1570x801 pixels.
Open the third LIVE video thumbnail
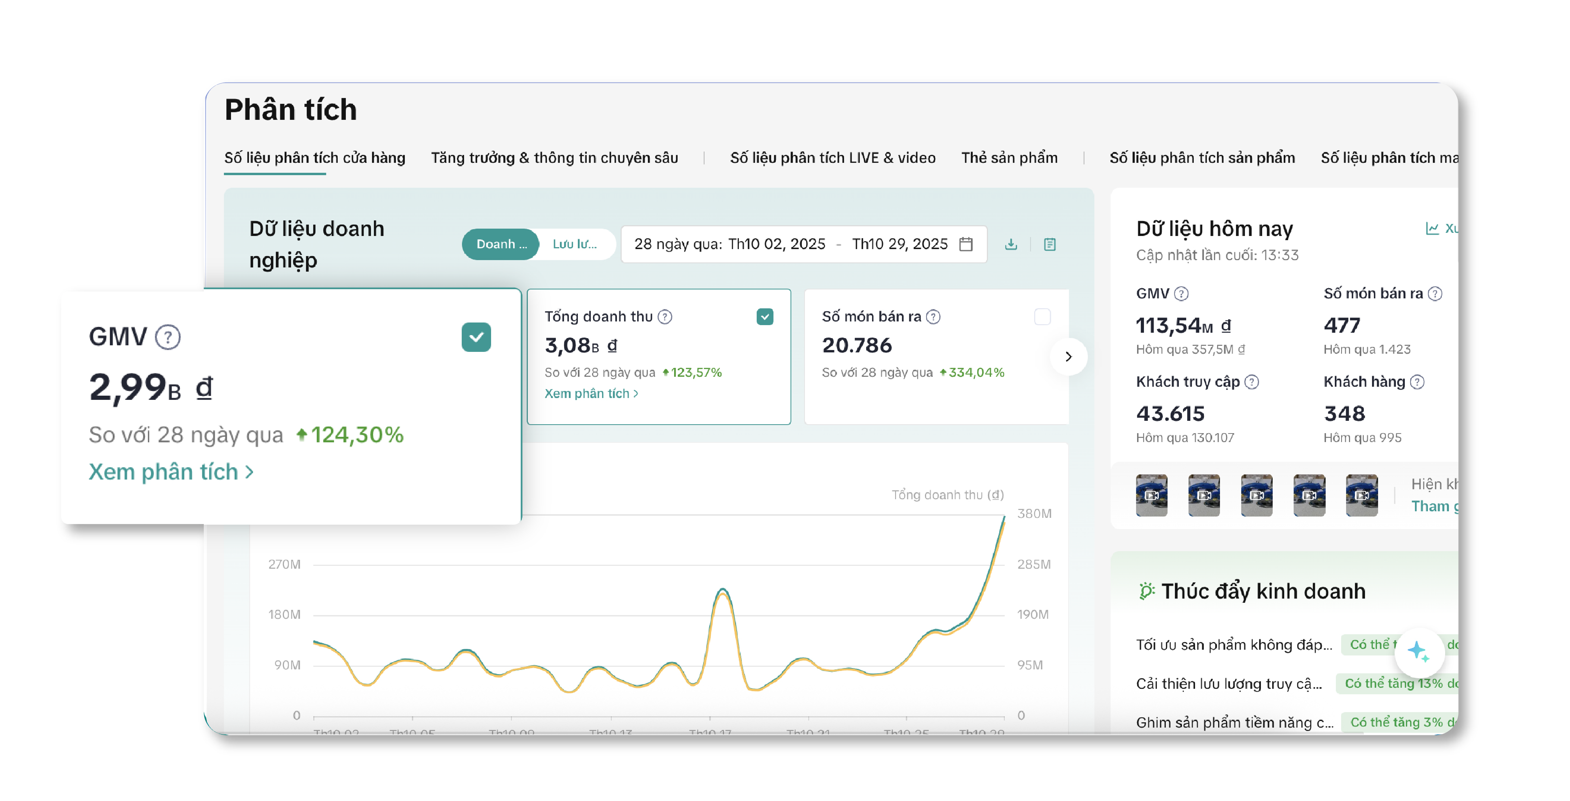click(x=1257, y=496)
